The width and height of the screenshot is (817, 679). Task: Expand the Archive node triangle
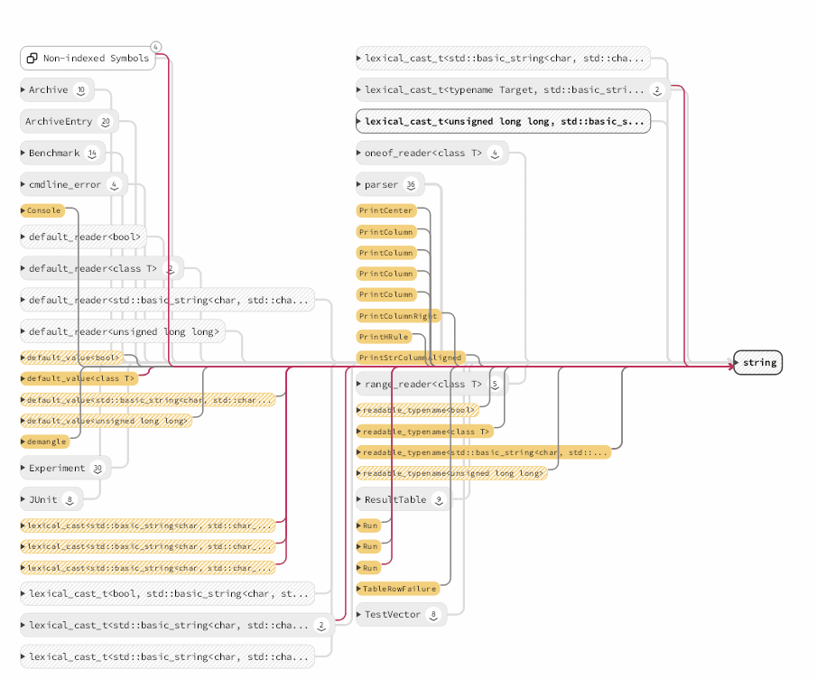(x=23, y=89)
